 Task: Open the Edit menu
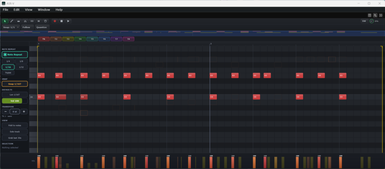point(17,9)
